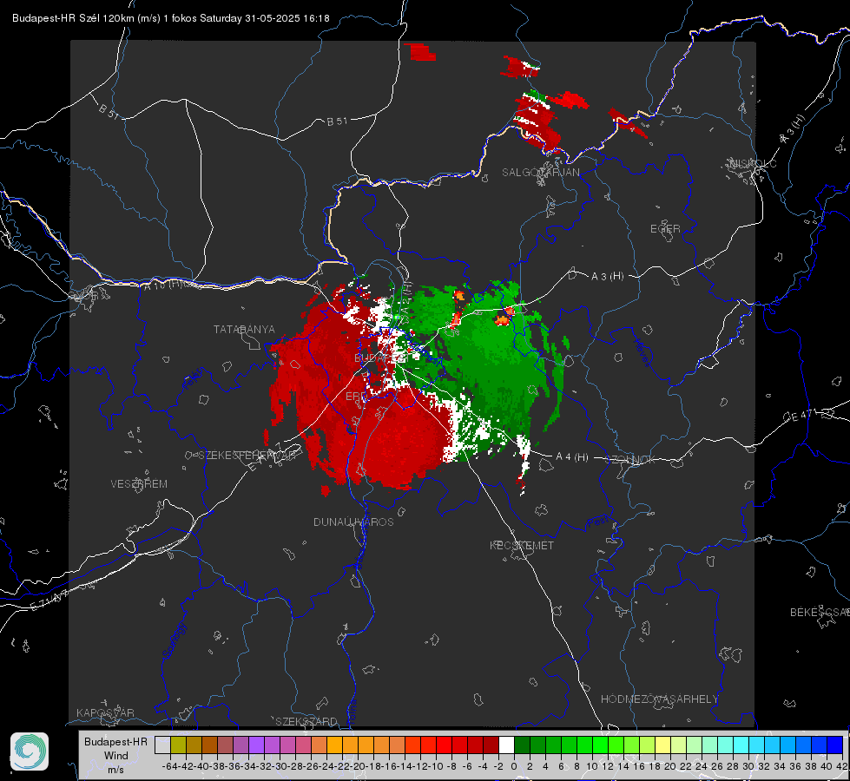Click the 42 value on the legend scale
Screen dimensions: 850x781
pos(841,766)
